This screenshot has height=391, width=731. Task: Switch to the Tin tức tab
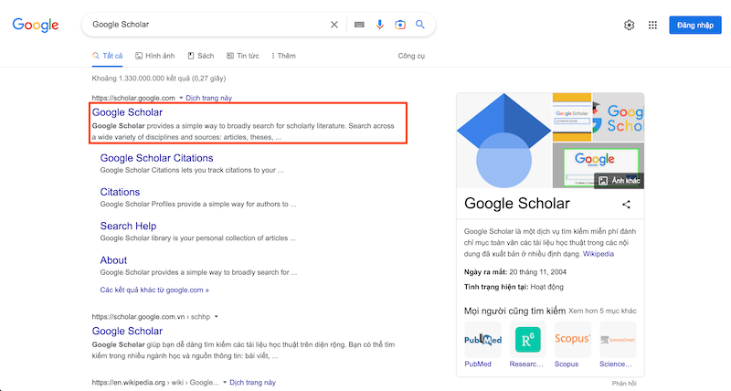coord(242,56)
